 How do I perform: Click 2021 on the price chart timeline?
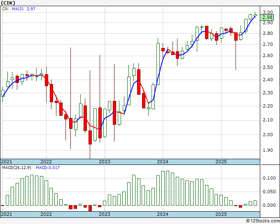pyautogui.click(x=7, y=162)
